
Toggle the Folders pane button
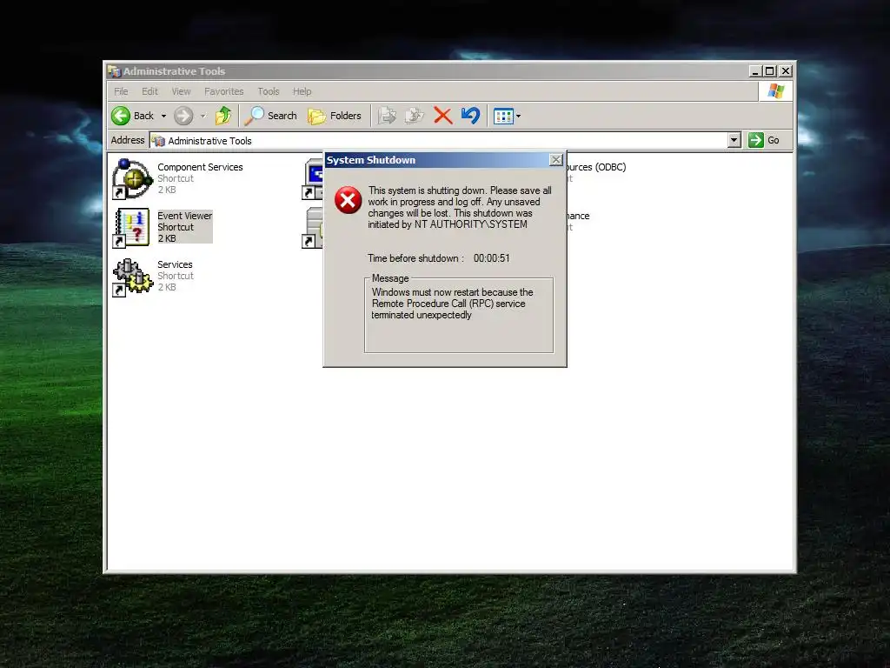[x=335, y=116]
